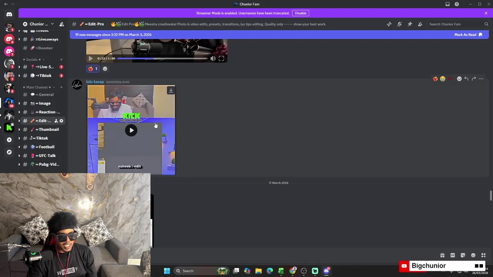
Task: Dismiss the Streamer Mode banner
Action: tap(486, 13)
